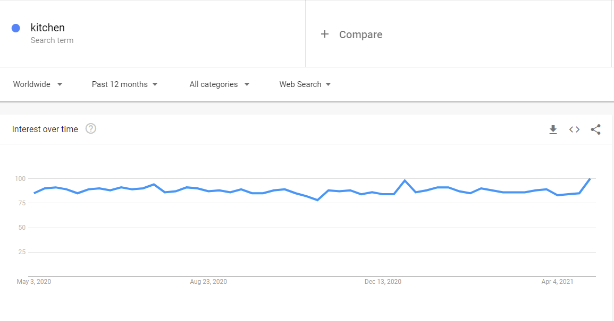Screen dimensions: 614x321
Task: Open the Web Search type dropdown
Action: coord(305,84)
